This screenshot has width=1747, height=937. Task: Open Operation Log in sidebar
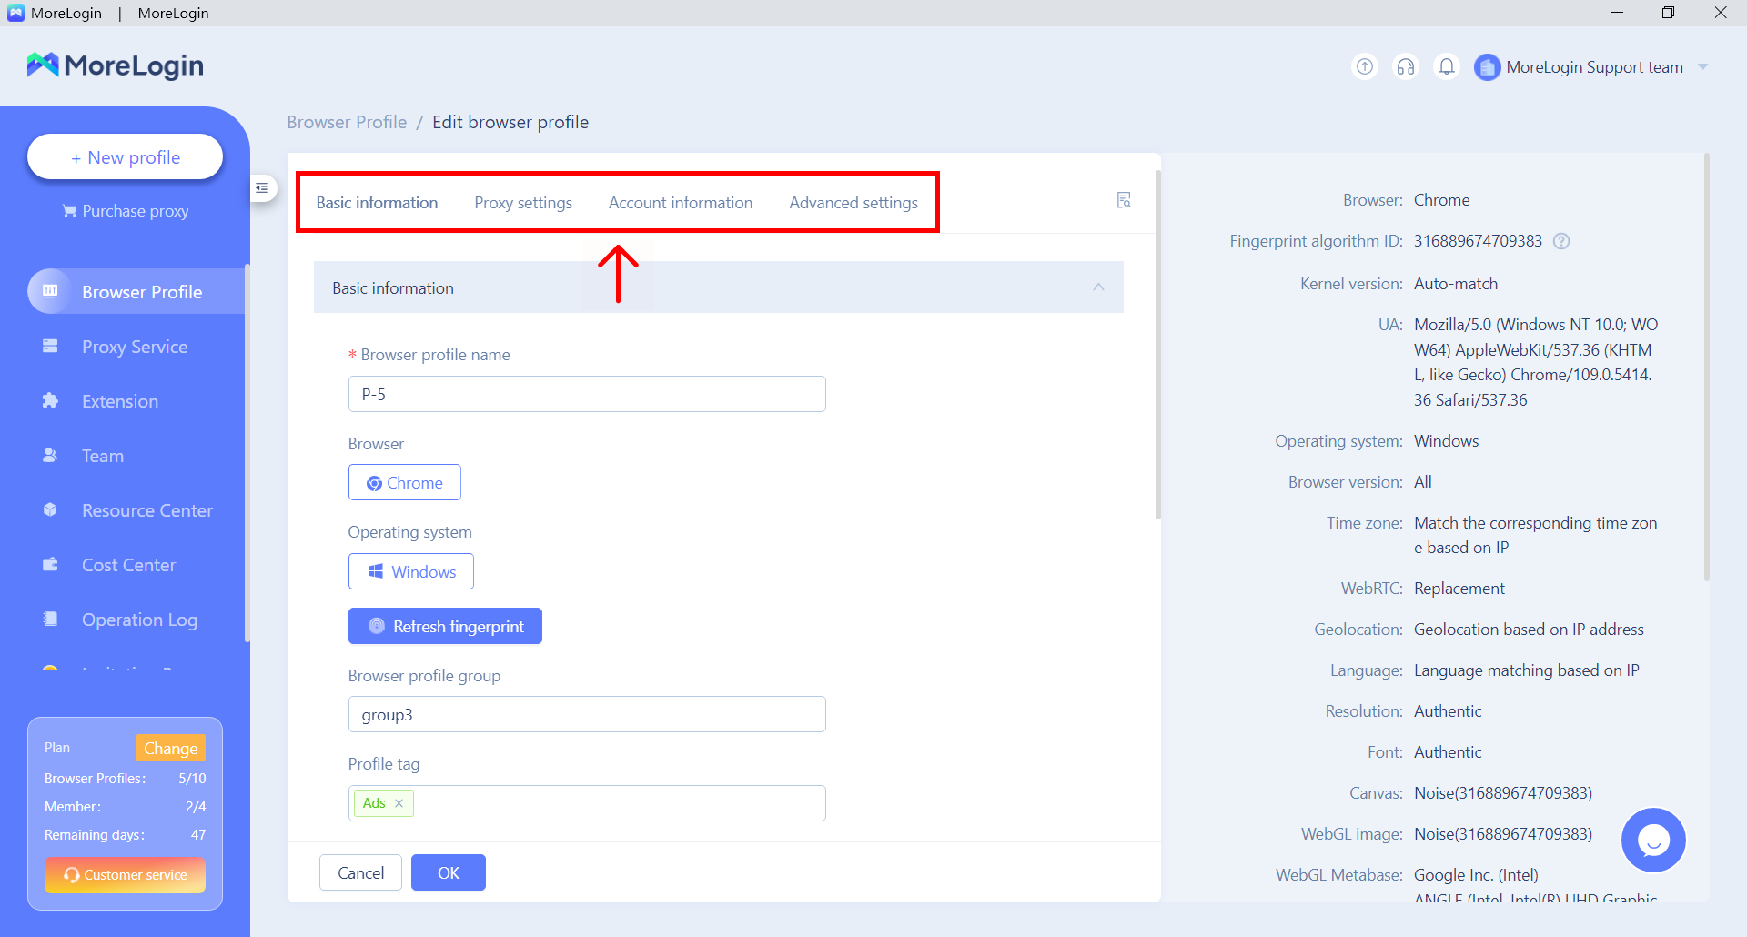pos(139,620)
